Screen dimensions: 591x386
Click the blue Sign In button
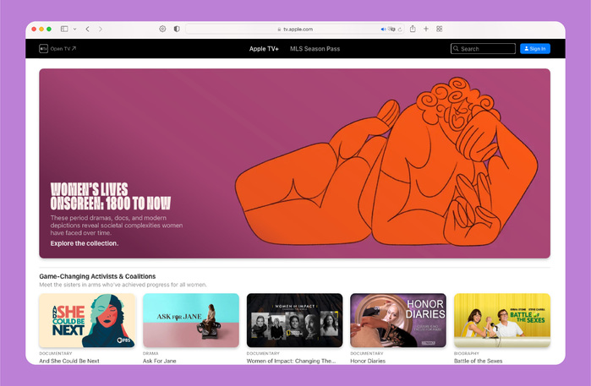click(535, 49)
